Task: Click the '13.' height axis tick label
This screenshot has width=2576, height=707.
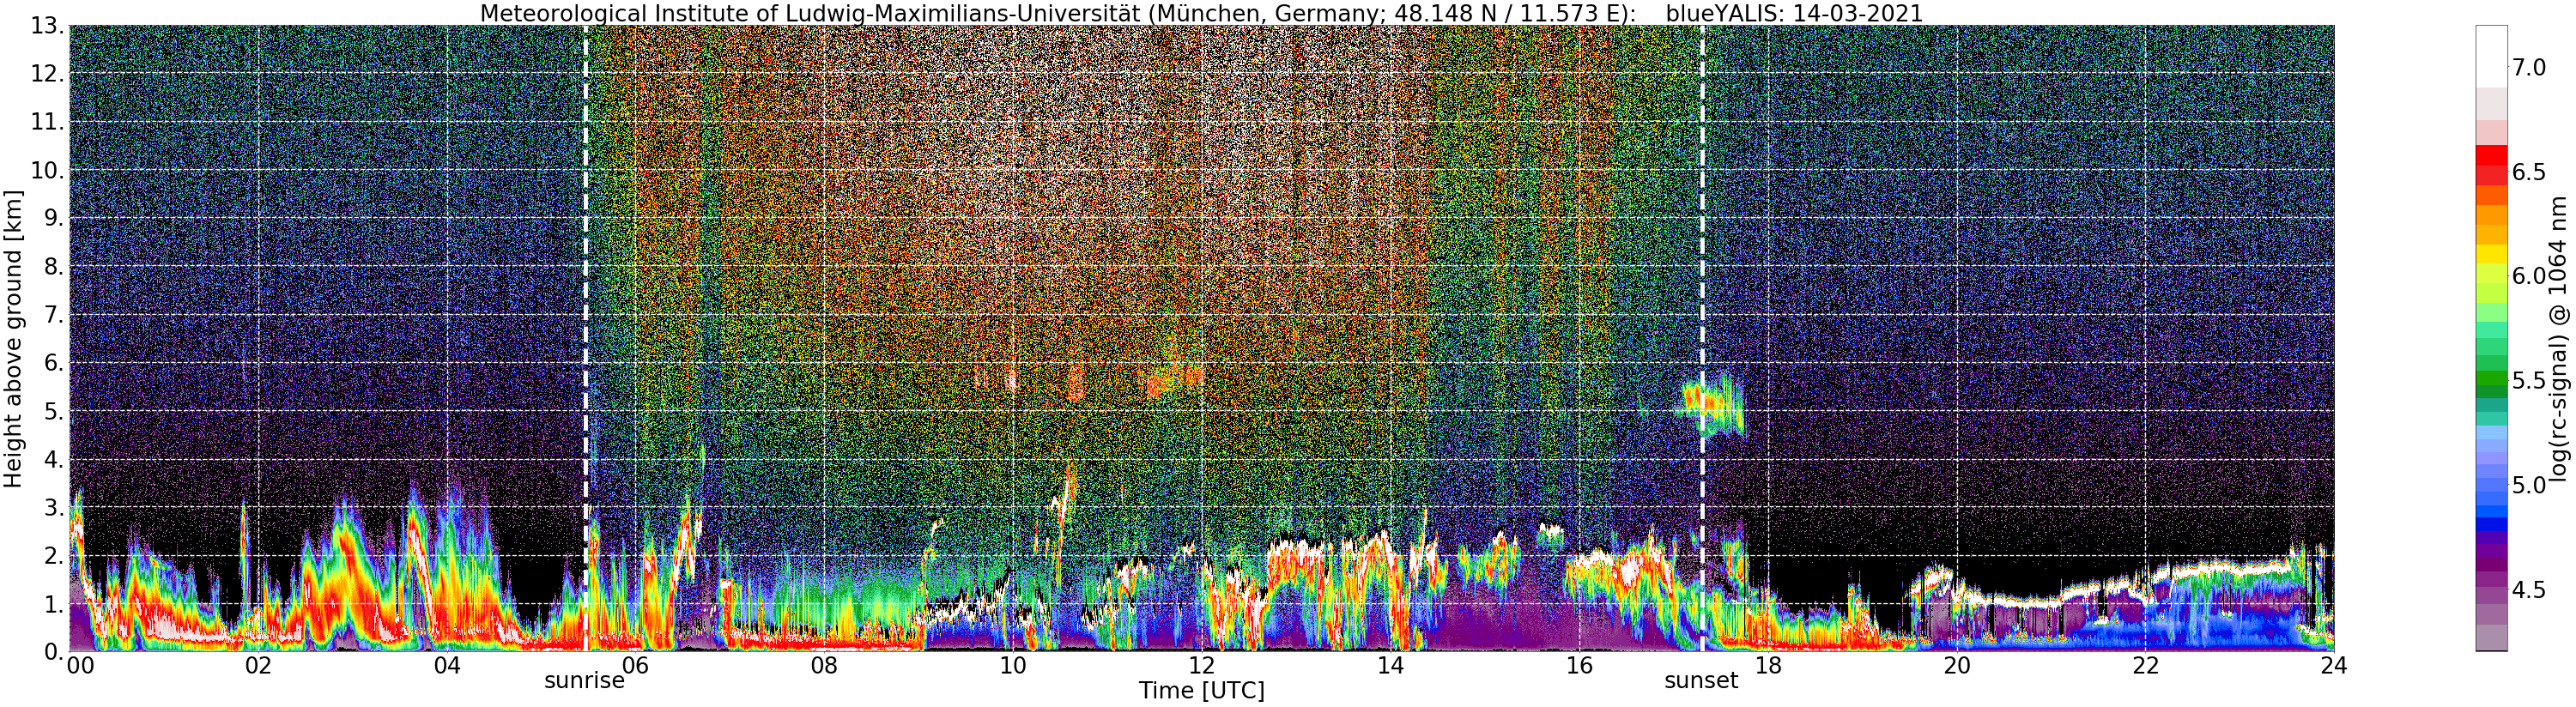Action: pos(47,26)
